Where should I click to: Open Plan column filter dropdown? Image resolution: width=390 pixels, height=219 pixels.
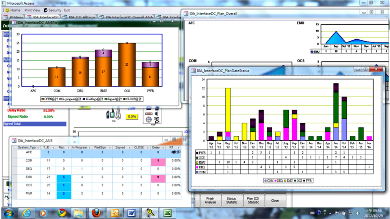point(69,147)
